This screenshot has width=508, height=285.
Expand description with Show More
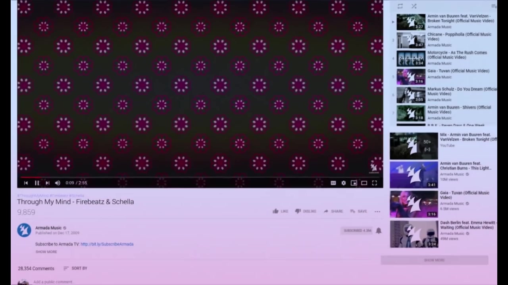[x=46, y=252]
